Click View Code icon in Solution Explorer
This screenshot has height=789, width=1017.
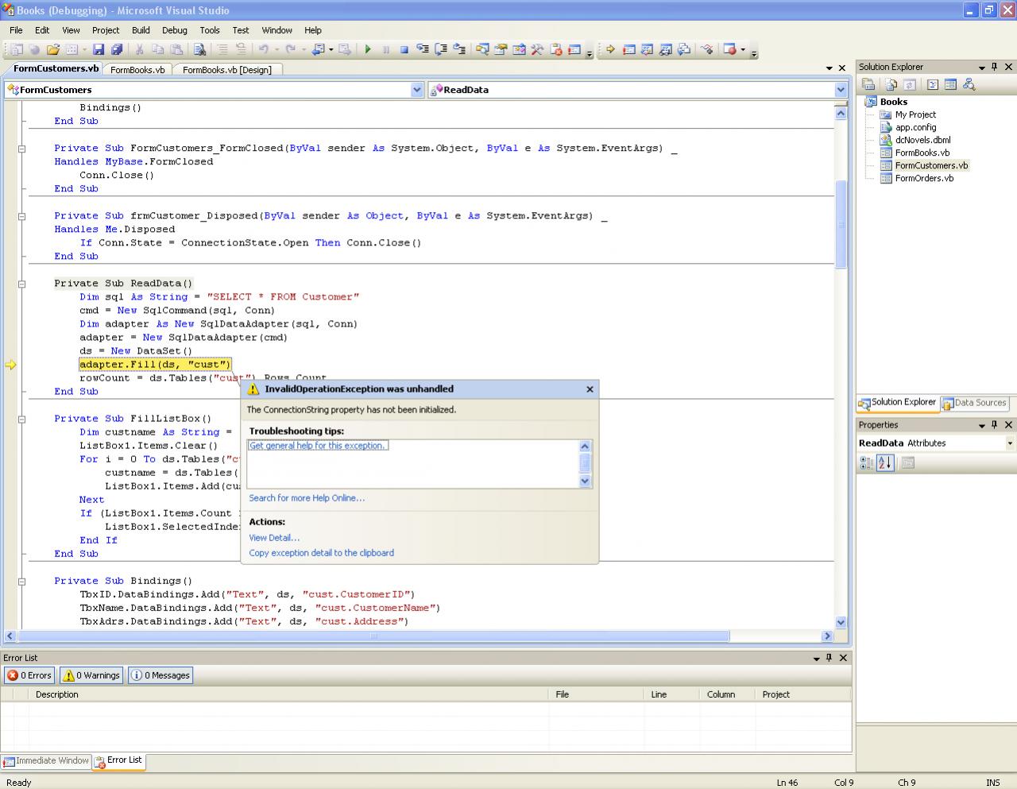pyautogui.click(x=933, y=84)
